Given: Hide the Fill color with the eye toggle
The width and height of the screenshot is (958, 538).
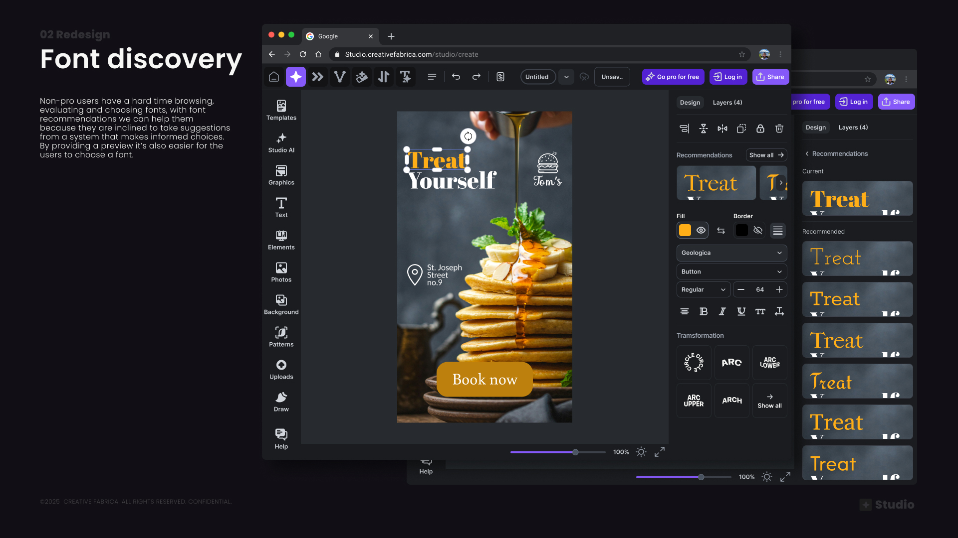Looking at the screenshot, I should pos(701,230).
